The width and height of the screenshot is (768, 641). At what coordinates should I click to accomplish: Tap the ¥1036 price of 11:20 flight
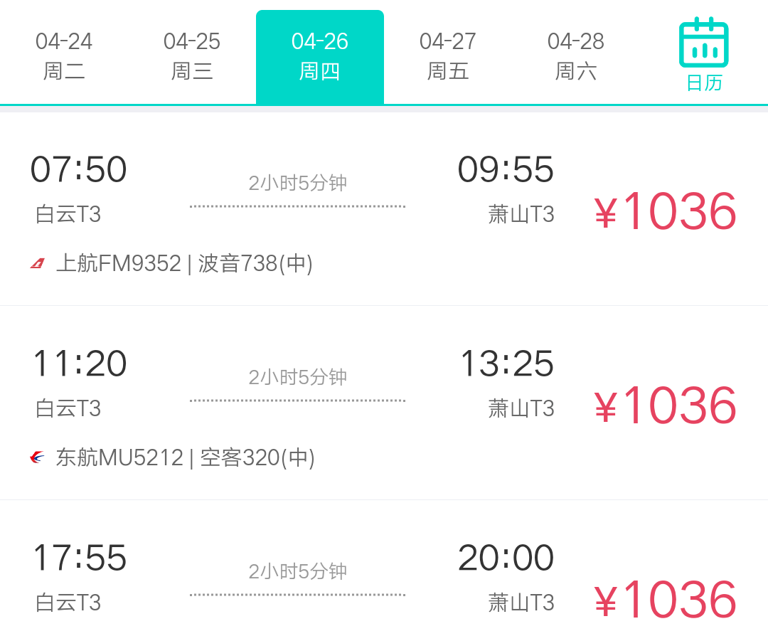pyautogui.click(x=666, y=406)
